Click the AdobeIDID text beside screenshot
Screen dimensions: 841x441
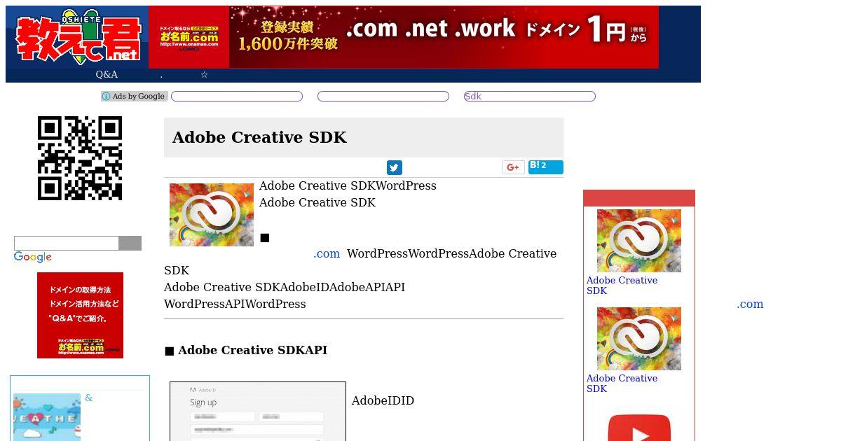tap(383, 400)
